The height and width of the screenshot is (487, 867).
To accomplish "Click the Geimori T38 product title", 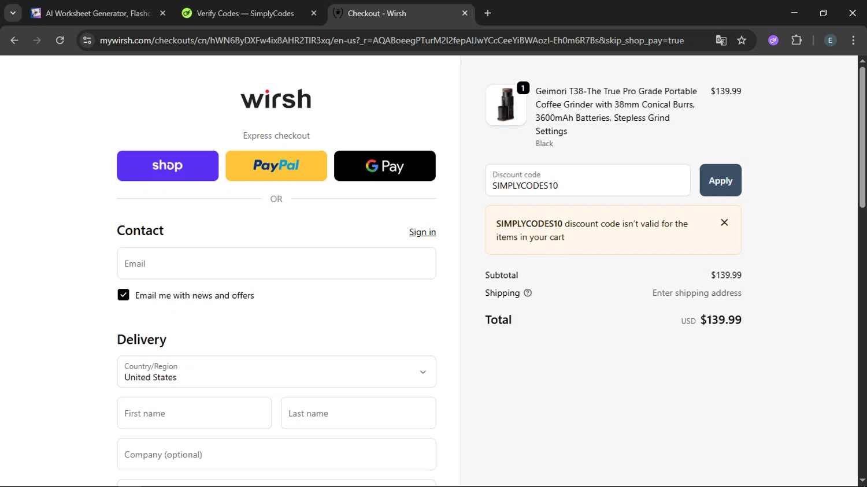I will (x=616, y=111).
